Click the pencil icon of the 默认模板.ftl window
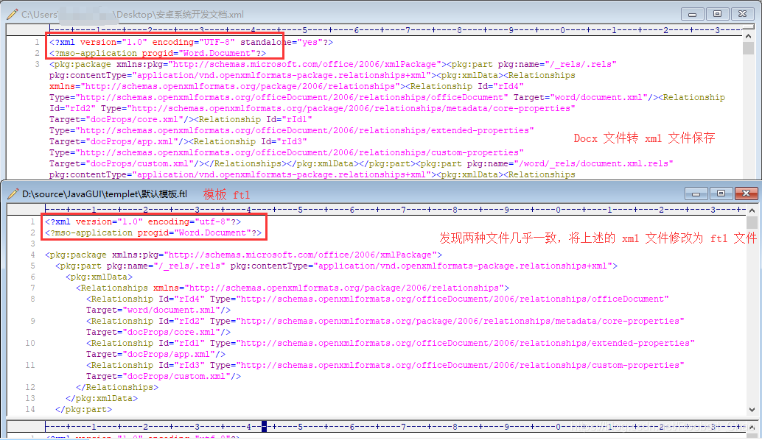 [13, 194]
